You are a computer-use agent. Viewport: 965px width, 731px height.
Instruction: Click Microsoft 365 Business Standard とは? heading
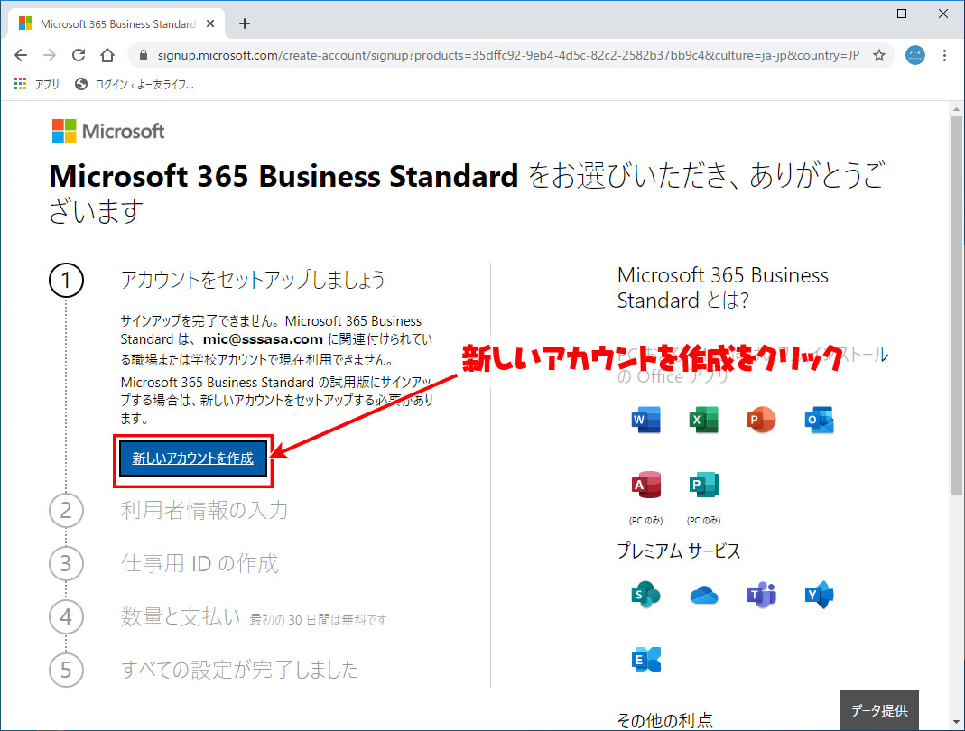click(x=722, y=288)
